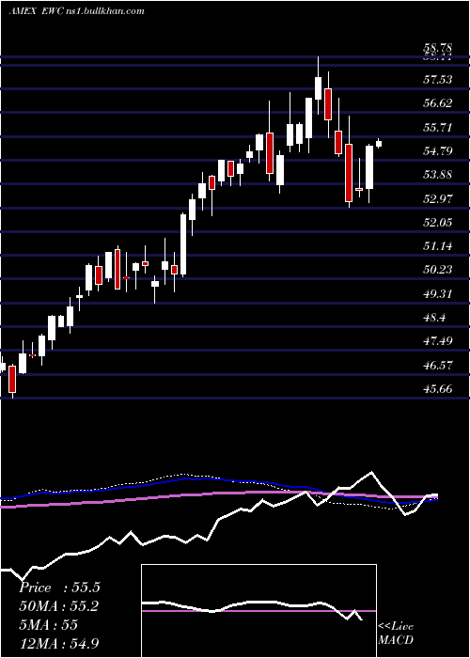Screen dimensions: 470x658
Task: Click the 55.71 price axis label
Action: coord(438,127)
